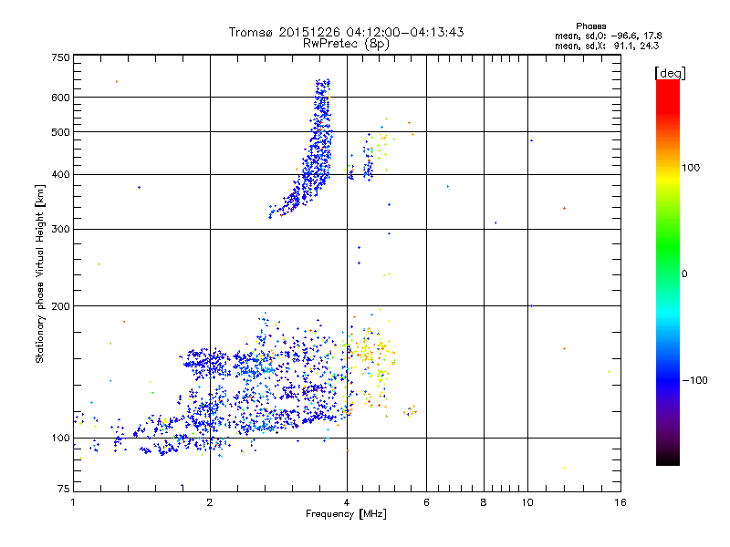
Task: Click the plot title 'Tromsø 20151226 04:12:00-04:13:43'
Action: pyautogui.click(x=346, y=32)
